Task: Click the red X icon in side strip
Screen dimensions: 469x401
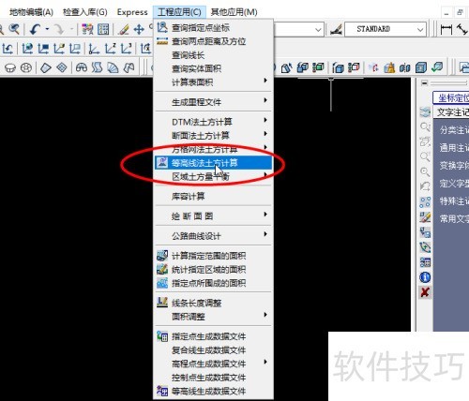Action: tap(425, 292)
